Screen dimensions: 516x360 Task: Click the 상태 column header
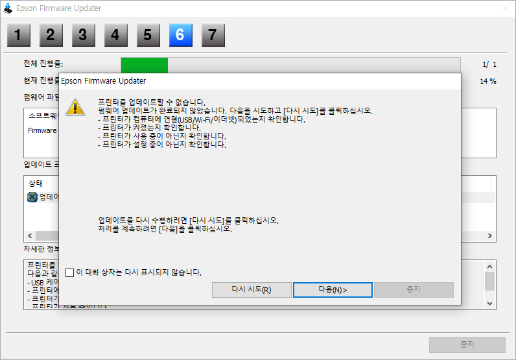pos(36,184)
